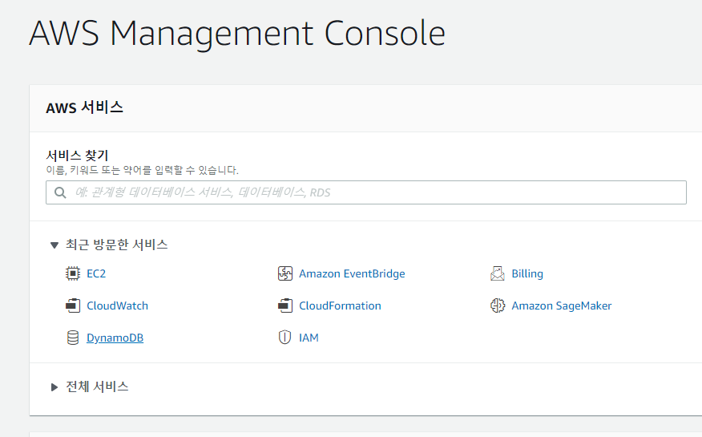Click the 전체 서비스 heading text
The height and width of the screenshot is (437, 702).
tap(97, 386)
